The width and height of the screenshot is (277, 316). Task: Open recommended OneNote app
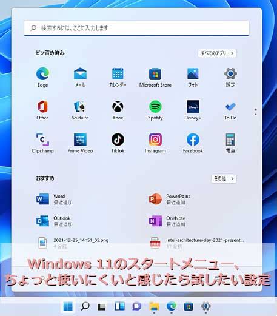(x=167, y=221)
